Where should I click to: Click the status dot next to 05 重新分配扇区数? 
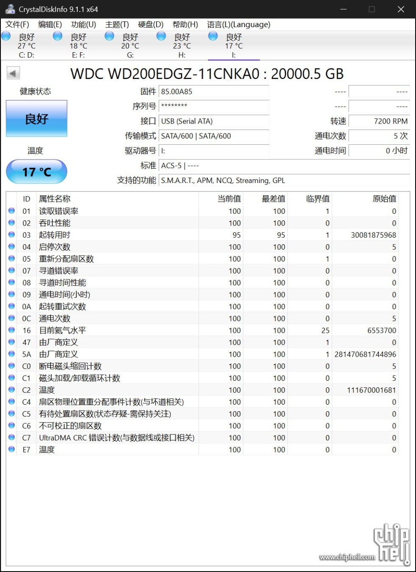pos(11,259)
